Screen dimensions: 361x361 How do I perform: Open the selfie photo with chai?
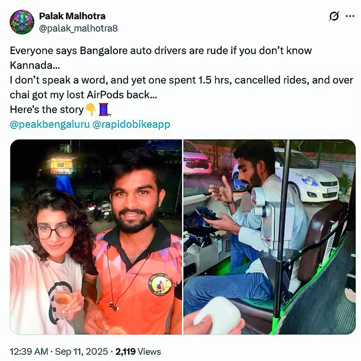coord(96,237)
